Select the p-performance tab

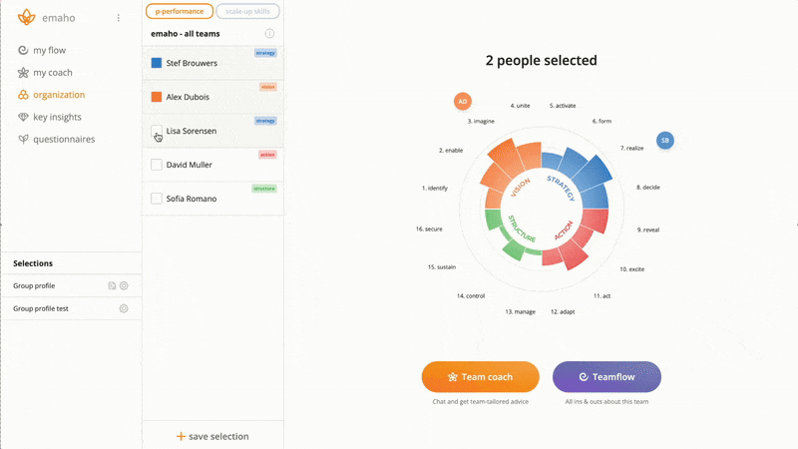coord(180,11)
